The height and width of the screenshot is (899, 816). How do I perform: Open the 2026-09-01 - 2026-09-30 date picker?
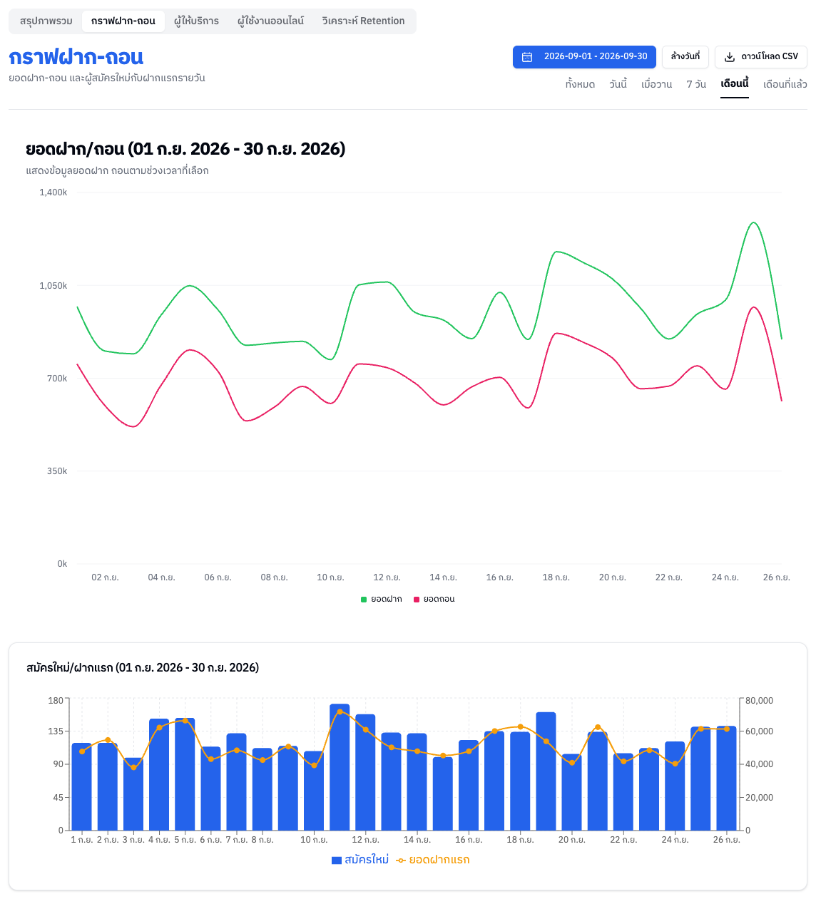click(584, 57)
